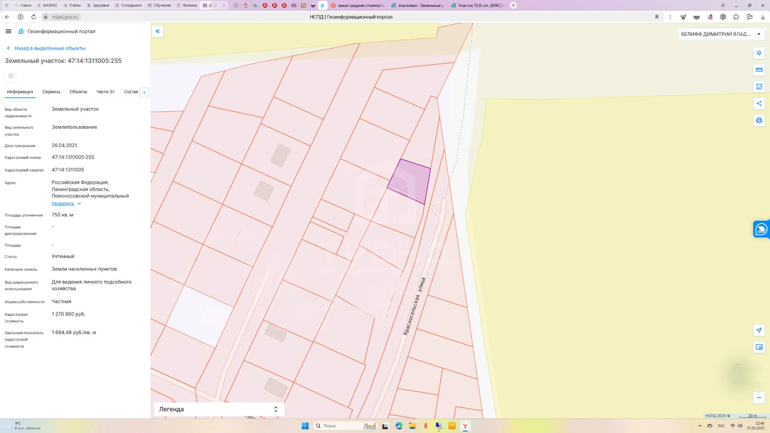Viewport: 770px width, 433px height.
Task: Collapse the left info panel with double-chevron
Action: (x=158, y=31)
